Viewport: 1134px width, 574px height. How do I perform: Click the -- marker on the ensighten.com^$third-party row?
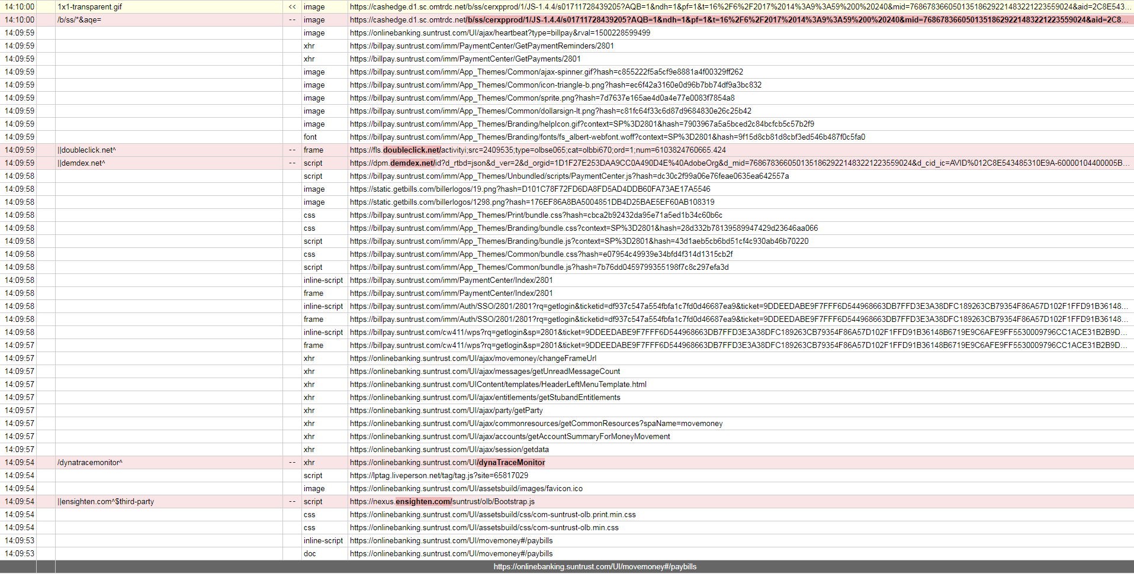[x=291, y=501]
